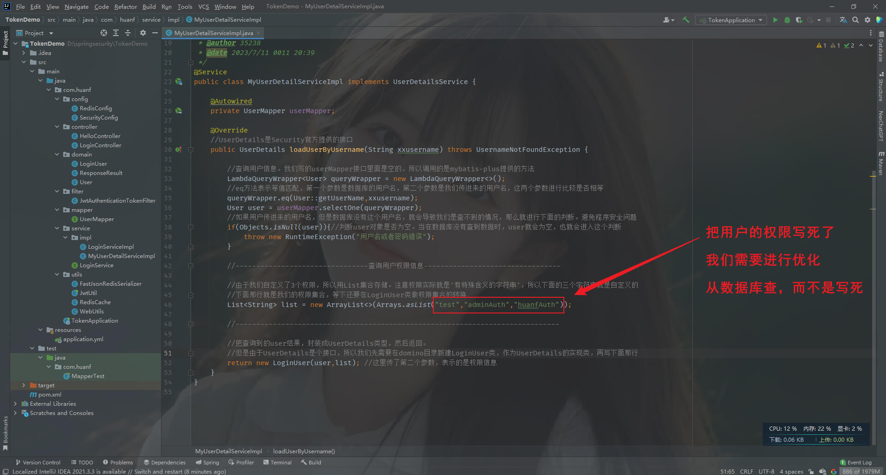Toggle fold for the if block on line 38
The image size is (886, 475).
tap(191, 227)
